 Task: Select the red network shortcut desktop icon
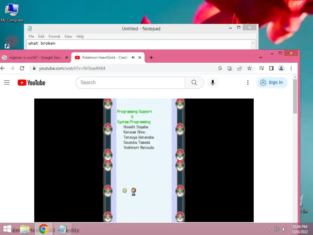point(11,42)
